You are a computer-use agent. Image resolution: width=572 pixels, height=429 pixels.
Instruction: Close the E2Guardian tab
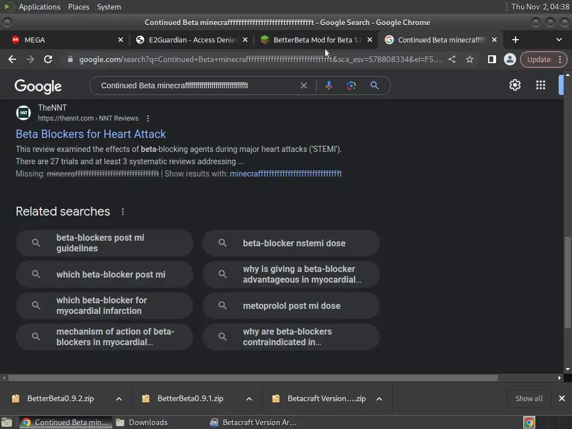coord(246,40)
